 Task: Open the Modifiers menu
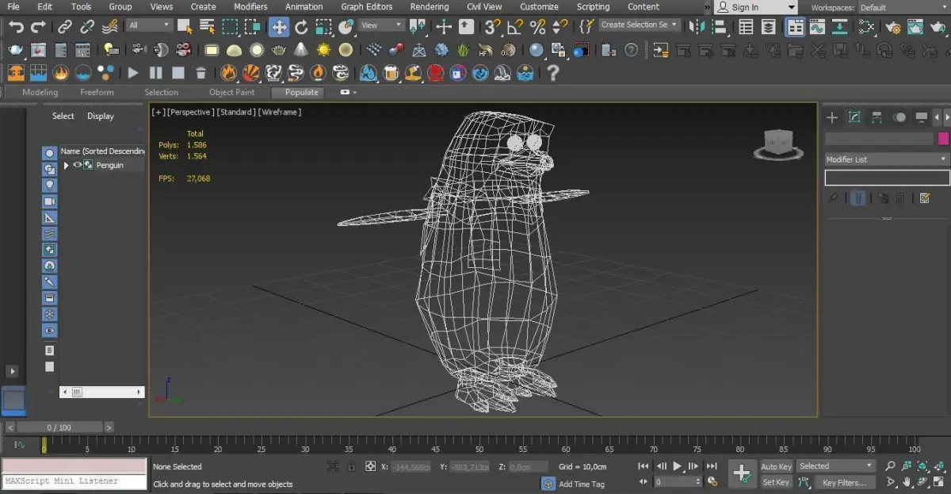[x=250, y=7]
